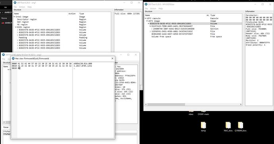Click the Nome column header in file explorer
This screenshot has width=274, height=144.
[4, 18]
